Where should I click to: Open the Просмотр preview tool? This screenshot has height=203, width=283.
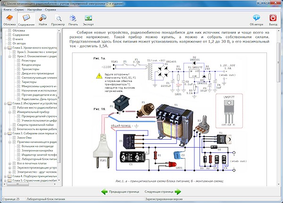58,20
